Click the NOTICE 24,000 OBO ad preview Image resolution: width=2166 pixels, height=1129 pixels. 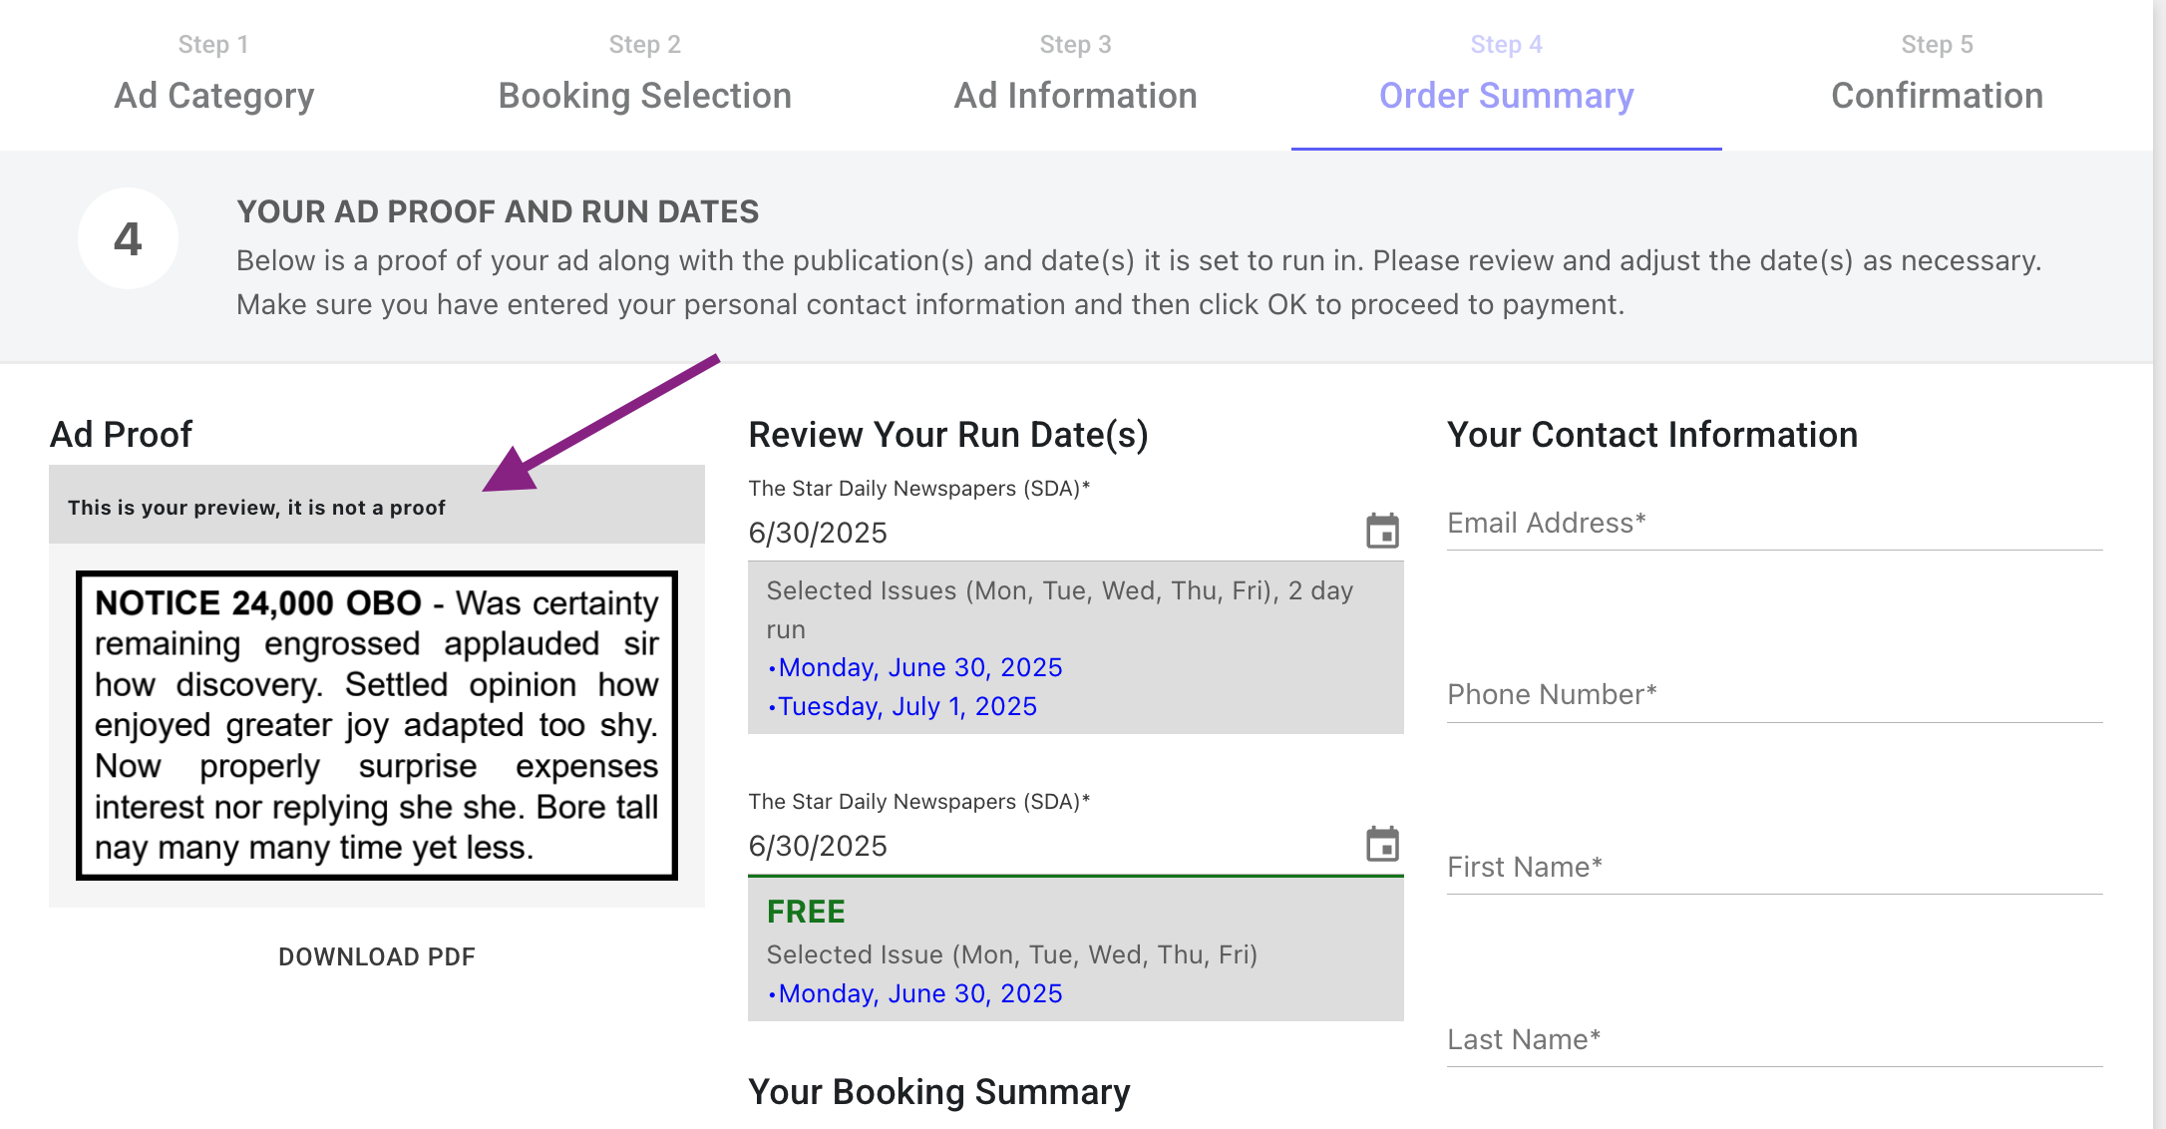pos(376,725)
